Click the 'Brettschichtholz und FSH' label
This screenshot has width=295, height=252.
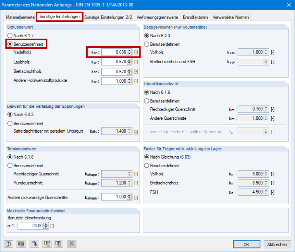coord(172,62)
